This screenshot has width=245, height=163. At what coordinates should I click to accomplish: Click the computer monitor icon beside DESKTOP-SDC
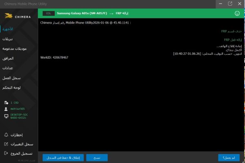pos(6,116)
